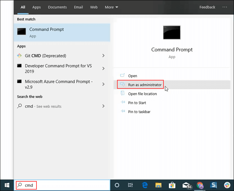The width and height of the screenshot is (234, 191).
Task: Select Developer Command Prompt for VS 2019
Action: [62, 68]
